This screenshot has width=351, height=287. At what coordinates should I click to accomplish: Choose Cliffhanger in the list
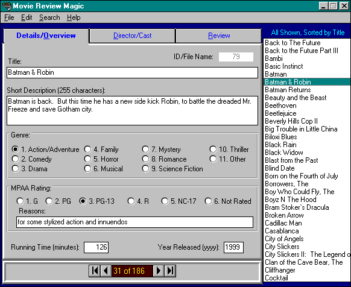307,270
